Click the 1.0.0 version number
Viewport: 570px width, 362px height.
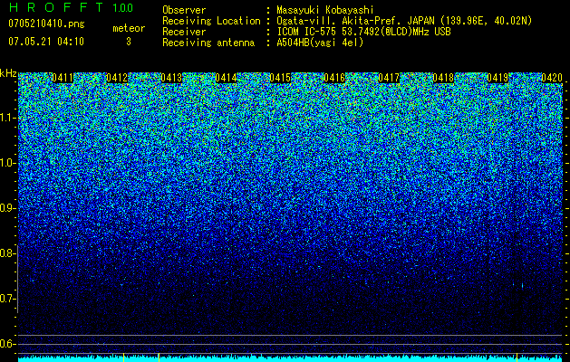click(x=123, y=8)
